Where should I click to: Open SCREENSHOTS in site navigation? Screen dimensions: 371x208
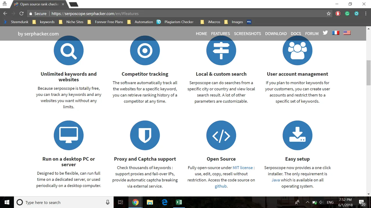tap(248, 34)
